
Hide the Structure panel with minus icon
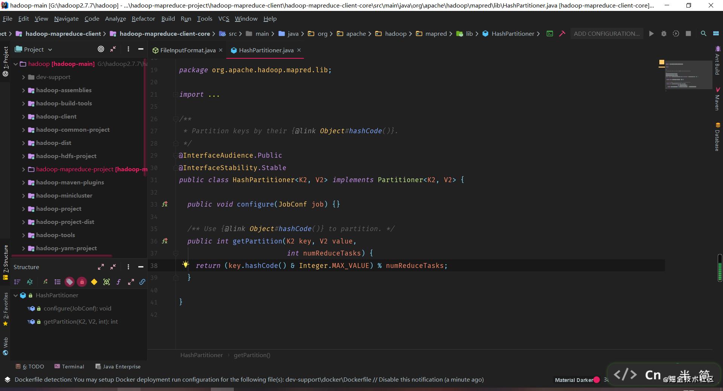point(141,267)
